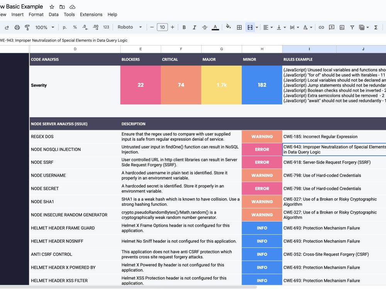Format as percent

75,27
